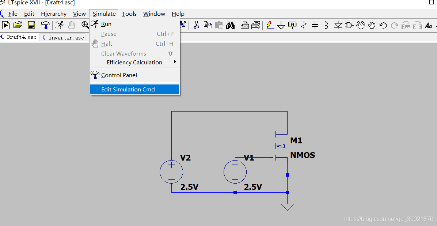Select the Text Aa tool
437x226 pixels.
pos(428,26)
